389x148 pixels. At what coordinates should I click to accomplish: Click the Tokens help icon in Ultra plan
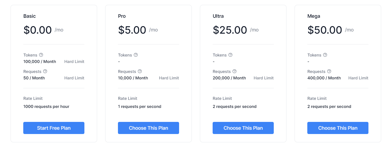230,55
